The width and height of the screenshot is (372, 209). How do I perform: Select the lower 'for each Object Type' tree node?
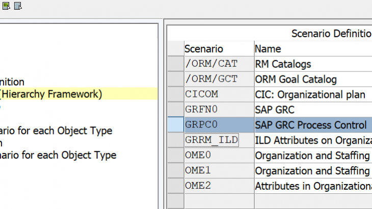(58, 155)
